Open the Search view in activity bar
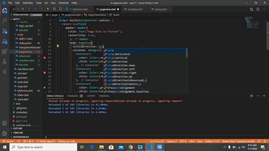This screenshot has height=151, width=269. [x=5, y=21]
